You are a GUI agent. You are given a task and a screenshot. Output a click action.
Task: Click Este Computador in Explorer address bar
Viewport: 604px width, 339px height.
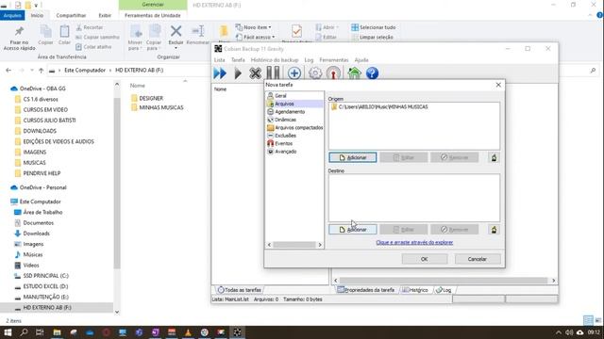(x=85, y=71)
